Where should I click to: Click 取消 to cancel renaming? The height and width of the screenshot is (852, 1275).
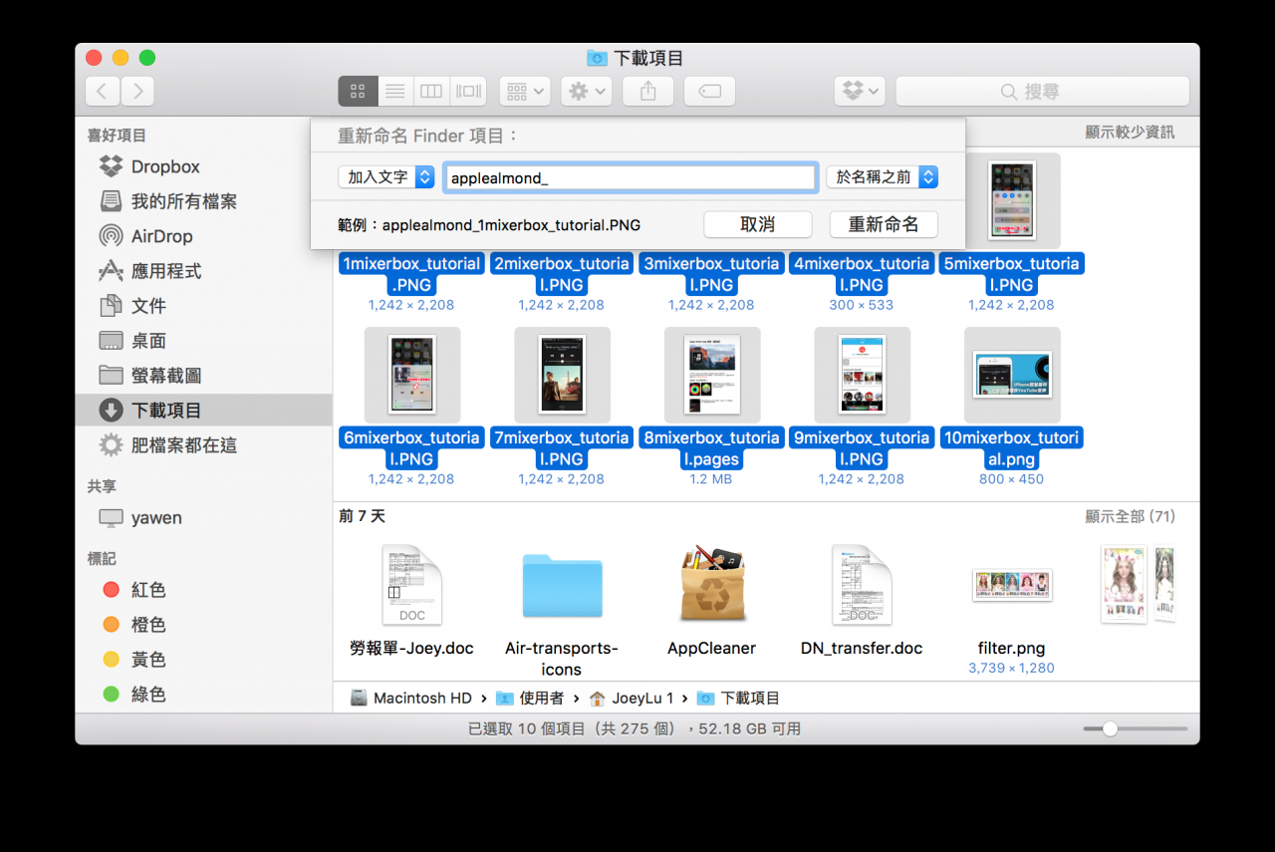(x=757, y=224)
